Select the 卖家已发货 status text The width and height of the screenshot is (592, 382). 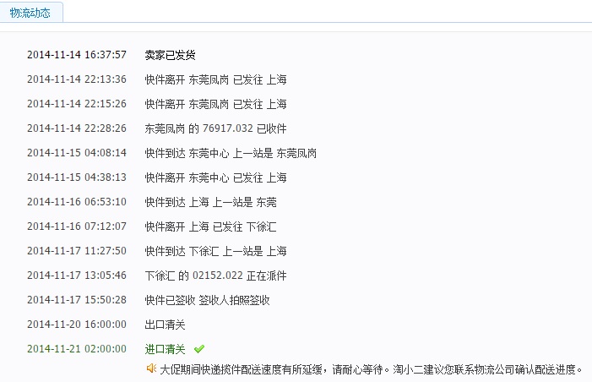pos(170,55)
